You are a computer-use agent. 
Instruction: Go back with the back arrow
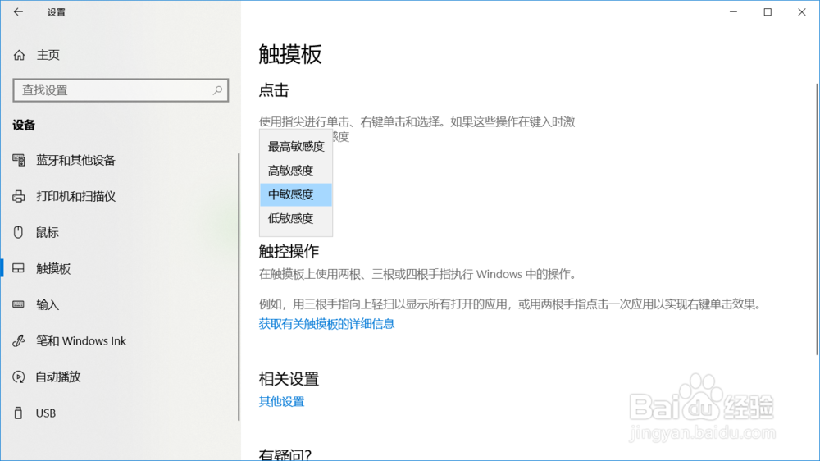click(18, 11)
